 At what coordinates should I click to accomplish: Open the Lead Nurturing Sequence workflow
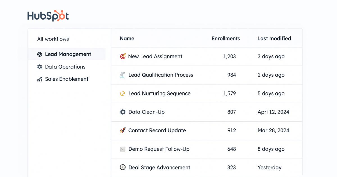(159, 94)
